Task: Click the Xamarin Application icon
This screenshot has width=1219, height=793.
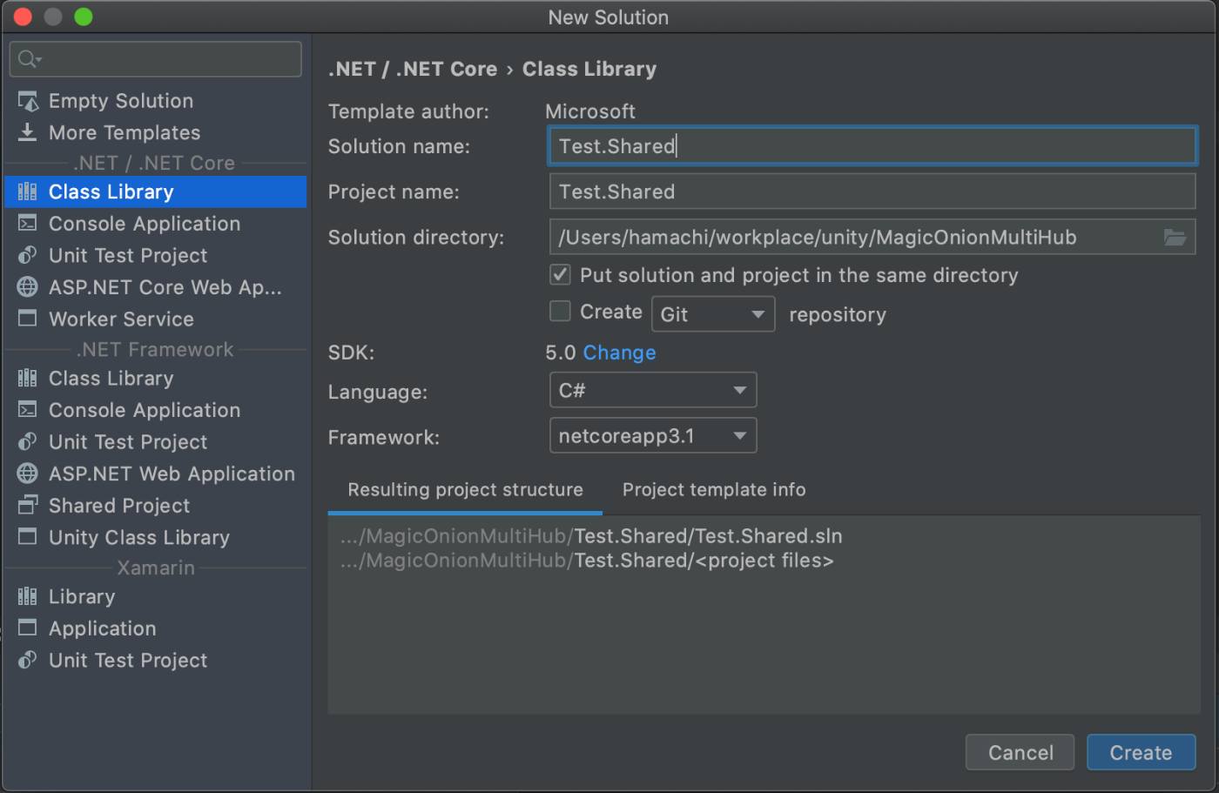Action: pos(28,628)
